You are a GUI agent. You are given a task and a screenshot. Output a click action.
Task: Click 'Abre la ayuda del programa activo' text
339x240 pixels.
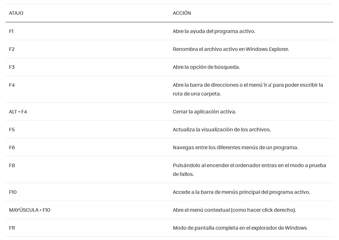pyautogui.click(x=214, y=31)
